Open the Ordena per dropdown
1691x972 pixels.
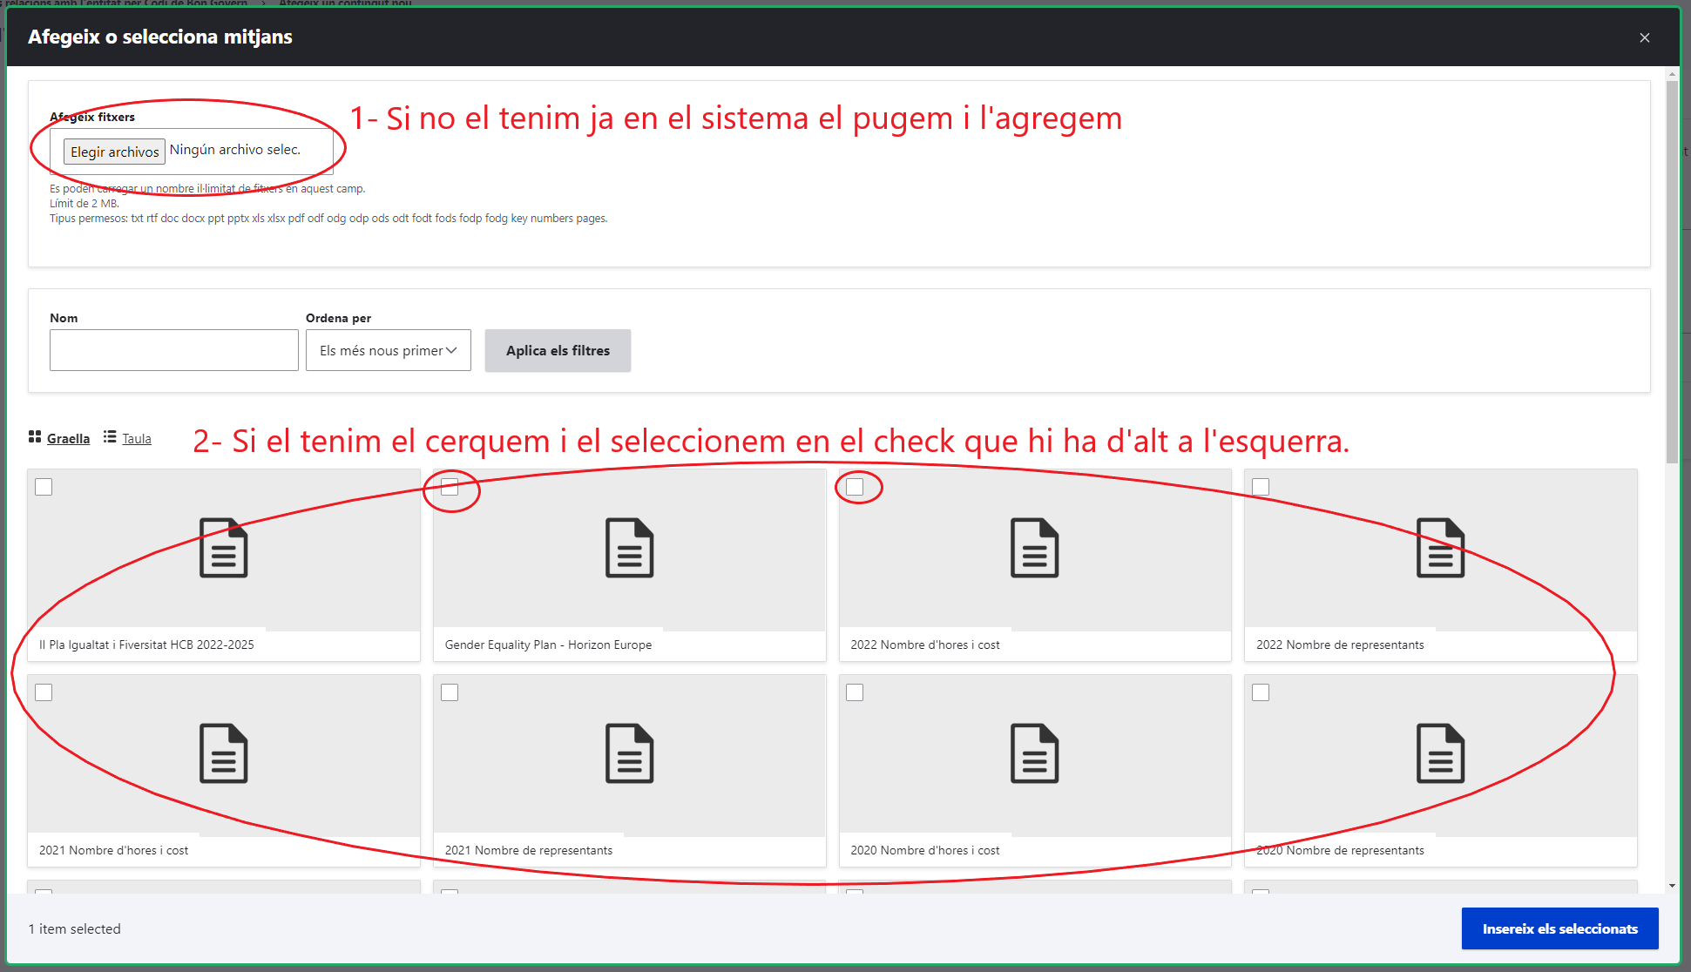[x=389, y=350]
